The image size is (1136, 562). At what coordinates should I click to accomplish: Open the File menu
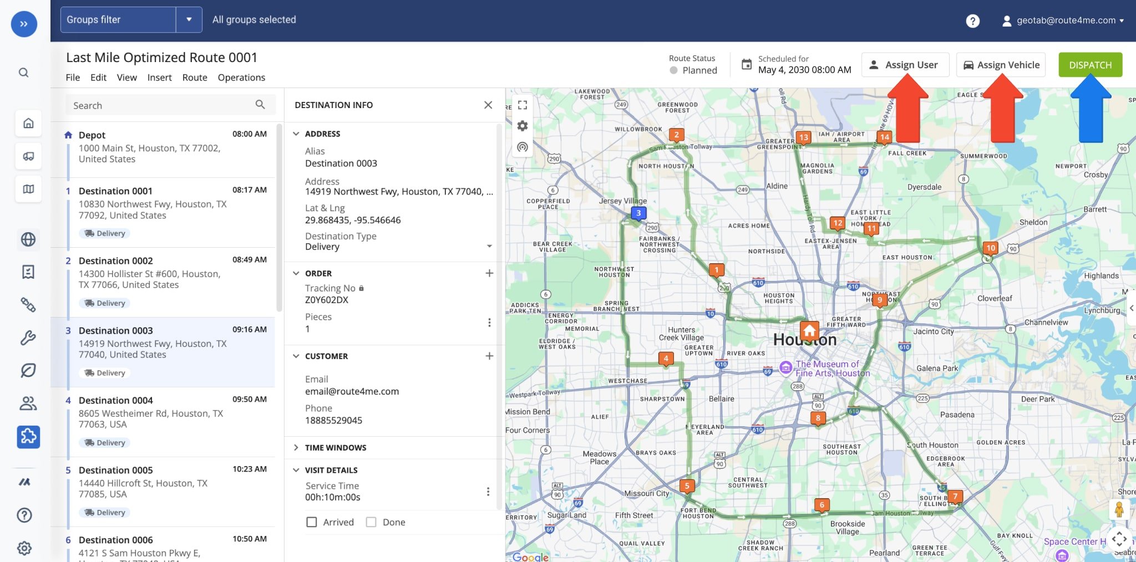73,78
